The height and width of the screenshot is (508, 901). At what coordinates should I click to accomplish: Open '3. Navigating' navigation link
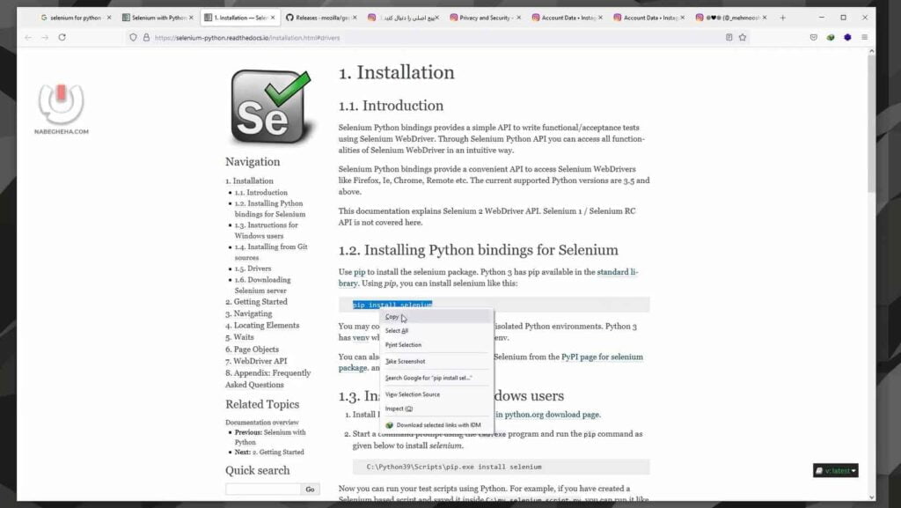(x=249, y=313)
